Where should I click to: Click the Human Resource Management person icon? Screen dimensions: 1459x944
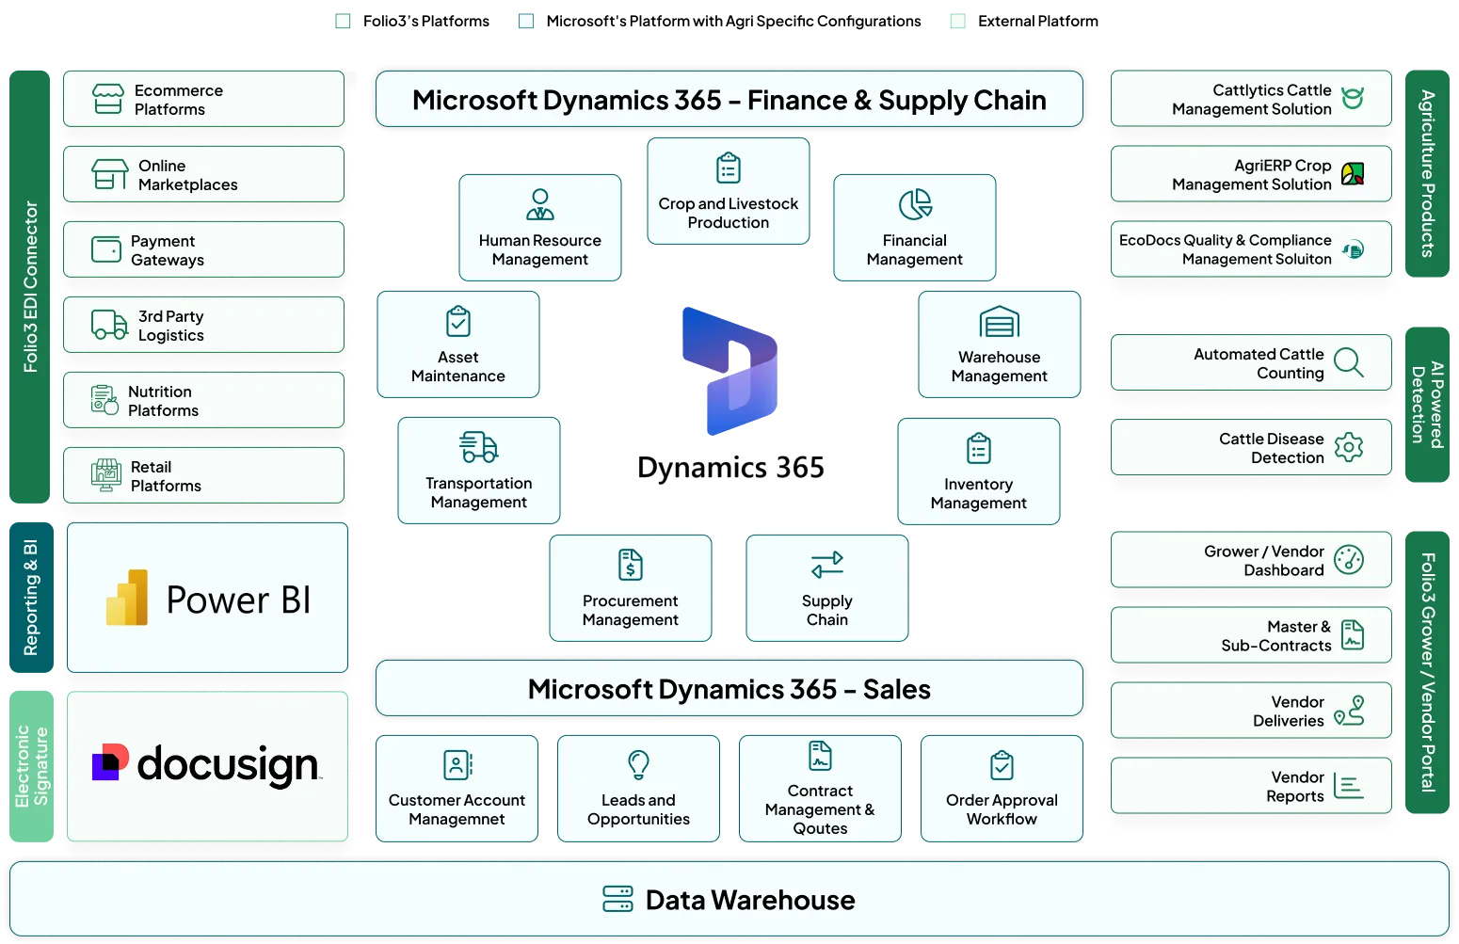539,204
